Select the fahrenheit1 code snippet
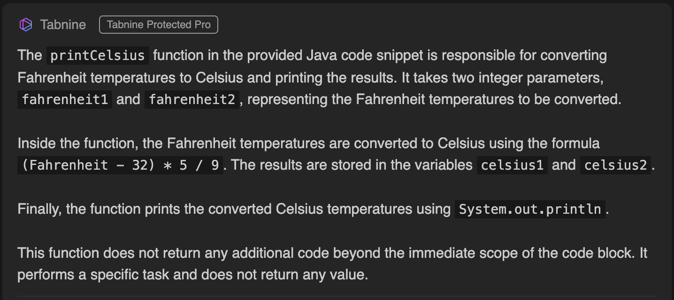The height and width of the screenshot is (300, 674). 65,99
